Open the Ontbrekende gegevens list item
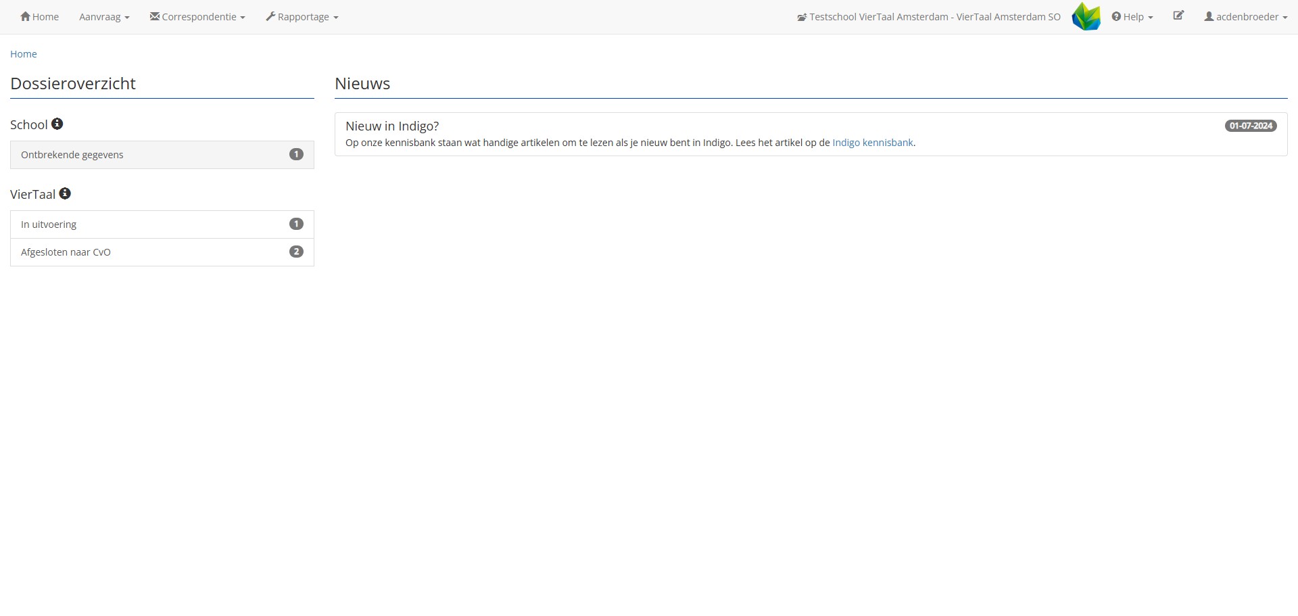 pyautogui.click(x=162, y=155)
